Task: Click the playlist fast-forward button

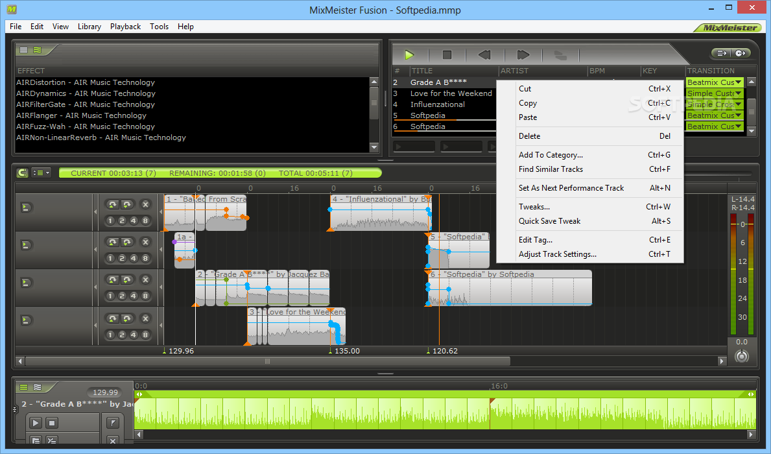Action: pos(523,54)
